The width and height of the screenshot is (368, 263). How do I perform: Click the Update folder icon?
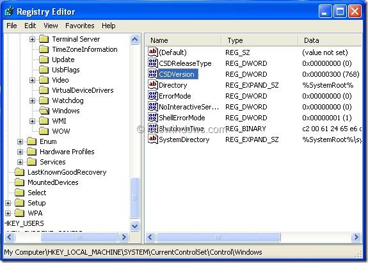click(44, 60)
